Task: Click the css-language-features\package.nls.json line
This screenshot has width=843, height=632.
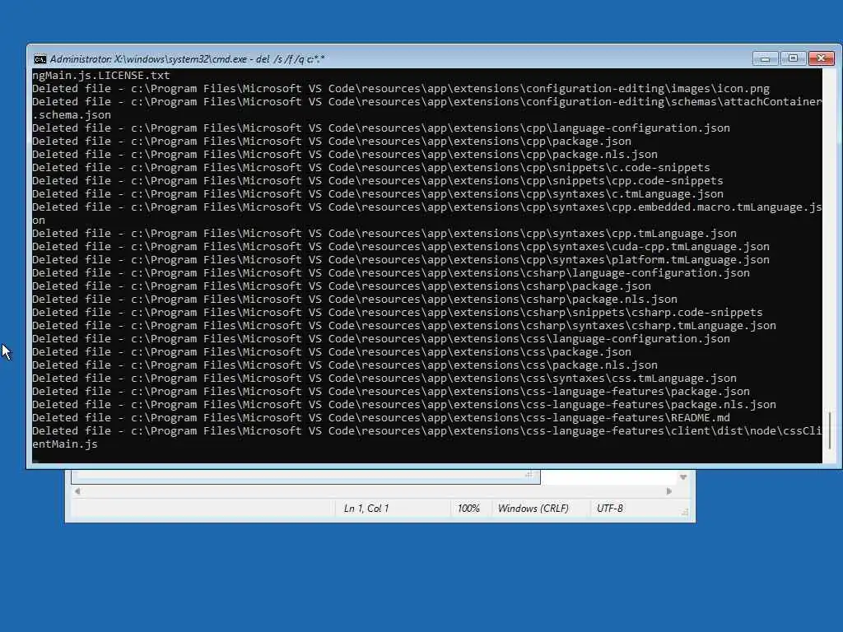Action: (404, 405)
